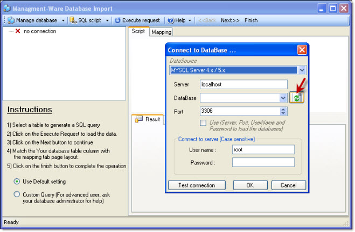The width and height of the screenshot is (355, 232).
Task: Select the no connection tree item
Action: (x=40, y=31)
